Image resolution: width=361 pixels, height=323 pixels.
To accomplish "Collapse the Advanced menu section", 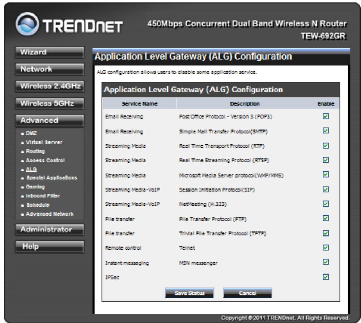I will click(50, 120).
